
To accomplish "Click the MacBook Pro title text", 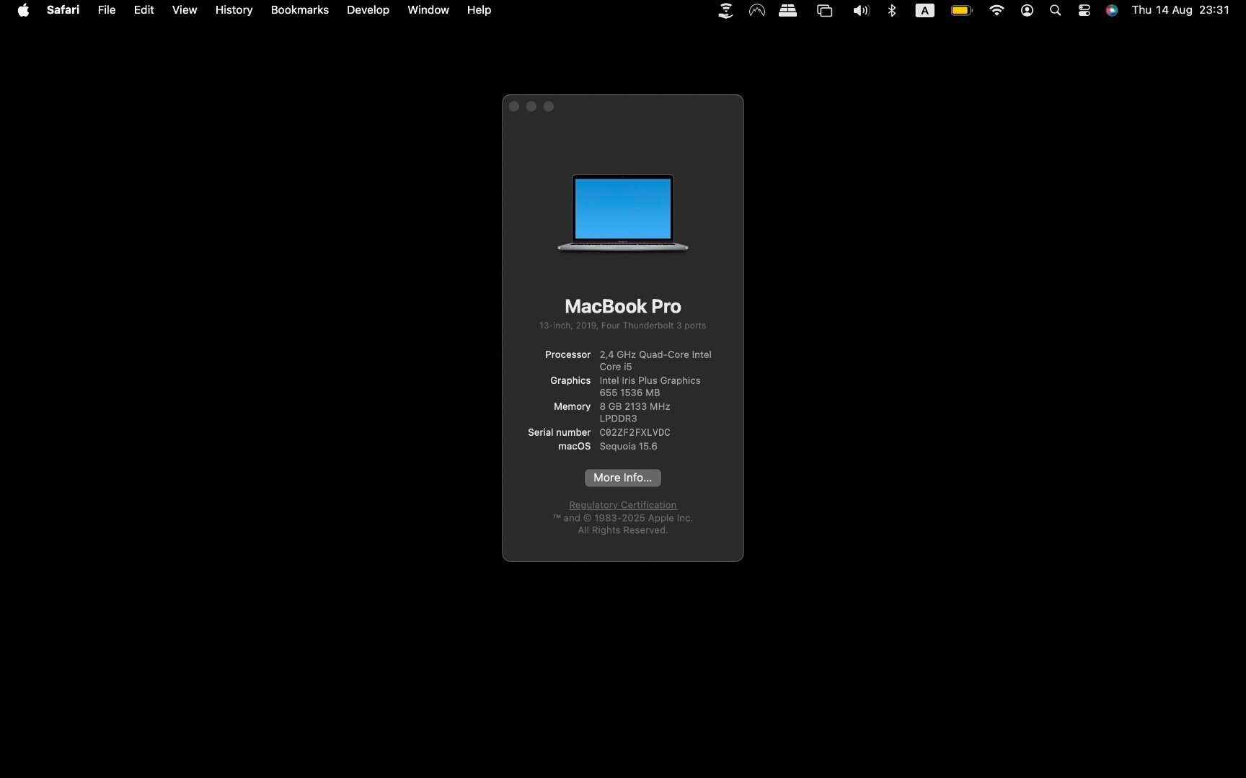I will 623,306.
